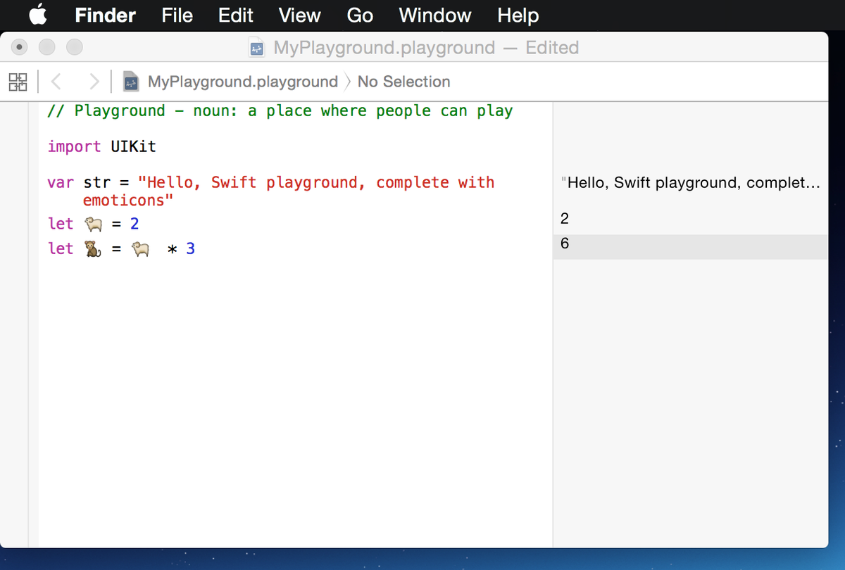Expand the No Selection jump bar item

(403, 82)
